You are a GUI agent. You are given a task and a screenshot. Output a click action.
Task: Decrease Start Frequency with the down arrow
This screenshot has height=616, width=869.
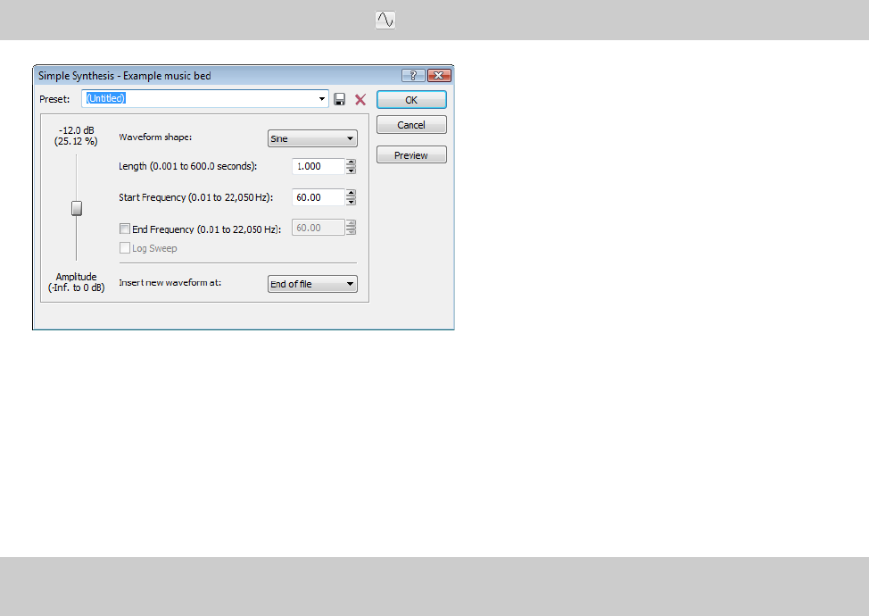pos(351,201)
